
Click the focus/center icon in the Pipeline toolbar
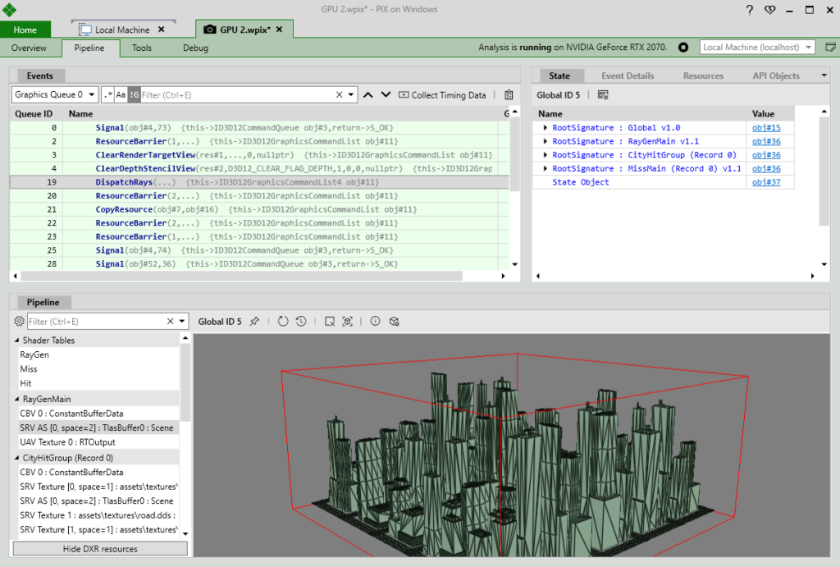click(x=348, y=321)
